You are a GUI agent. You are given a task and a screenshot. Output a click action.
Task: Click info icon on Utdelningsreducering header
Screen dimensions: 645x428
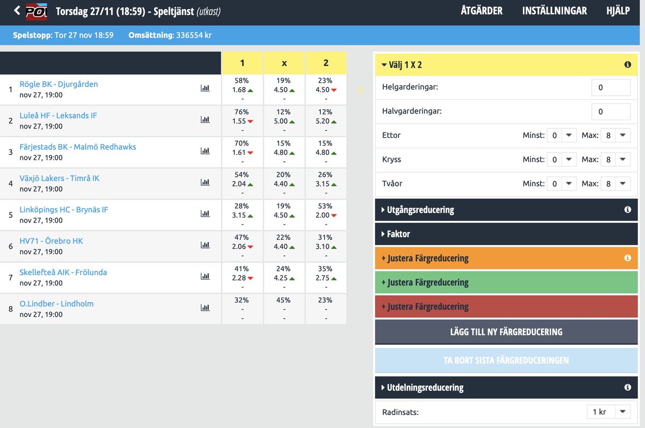627,387
